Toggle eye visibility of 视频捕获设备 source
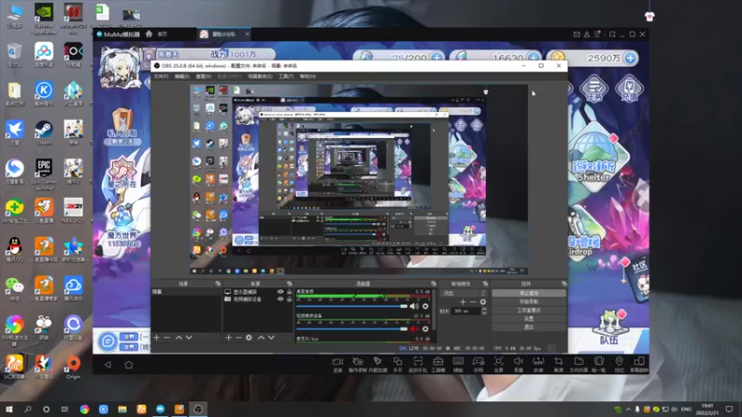Viewport: 742px width, 417px height. (x=281, y=298)
